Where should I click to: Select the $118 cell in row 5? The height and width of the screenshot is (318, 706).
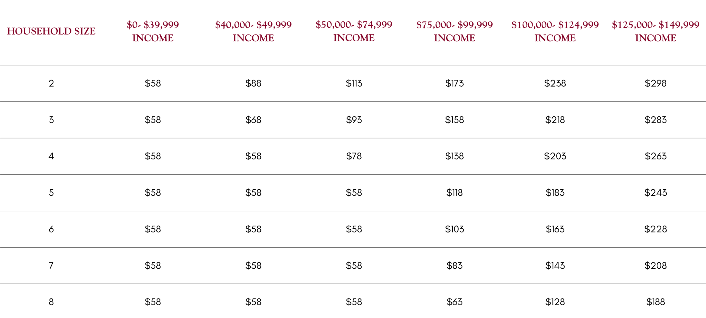tap(454, 192)
